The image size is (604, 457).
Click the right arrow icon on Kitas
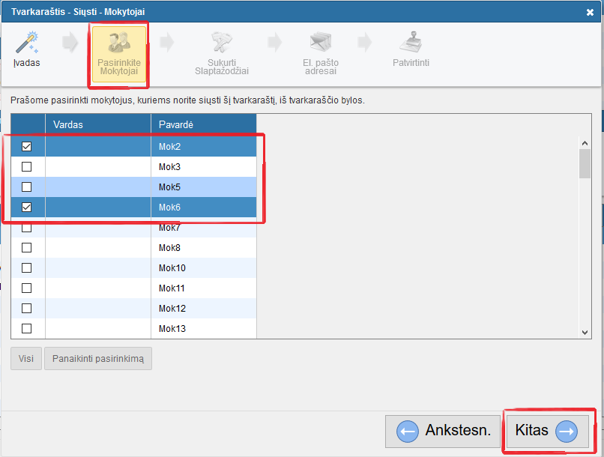click(567, 431)
